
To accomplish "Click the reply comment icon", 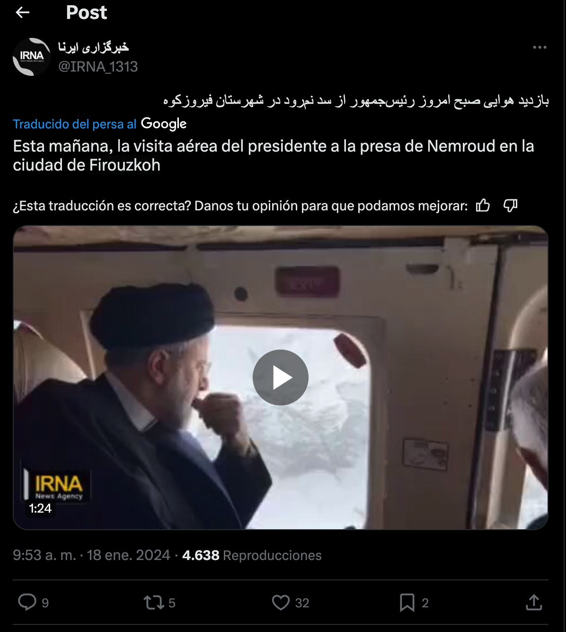I will click(27, 602).
